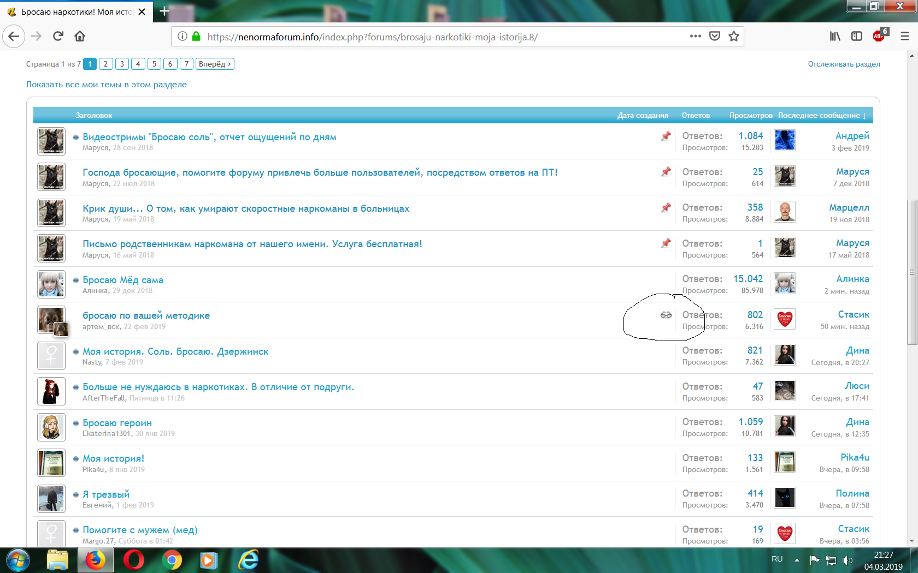Expand page actions three-dots menu

coord(695,37)
